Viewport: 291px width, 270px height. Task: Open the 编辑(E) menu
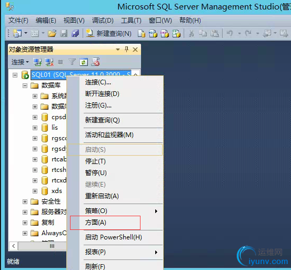(46, 20)
